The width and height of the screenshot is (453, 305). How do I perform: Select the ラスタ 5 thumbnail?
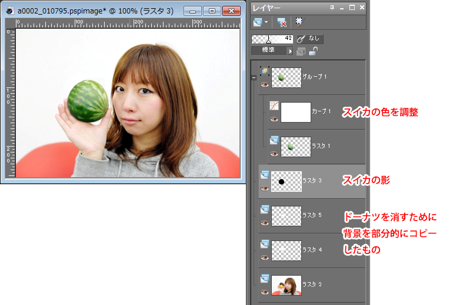pyautogui.click(x=287, y=216)
